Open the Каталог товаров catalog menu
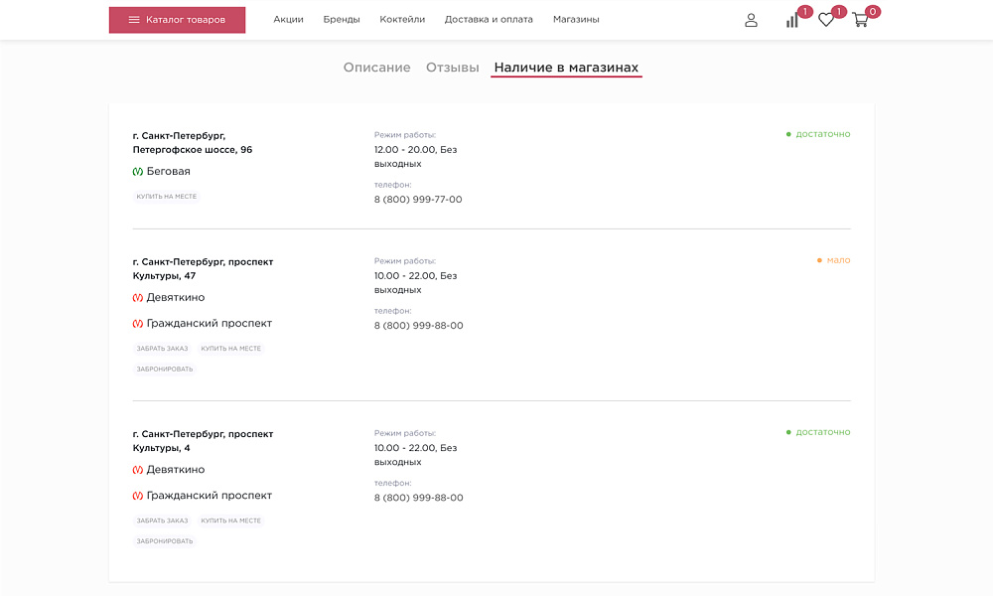The height and width of the screenshot is (596, 993). (x=177, y=18)
